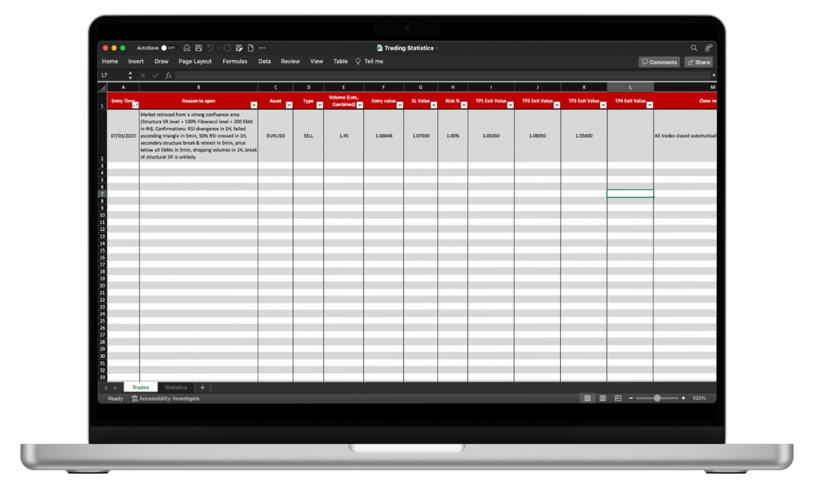Open the search magnifier icon
The width and height of the screenshot is (814, 483).
[x=694, y=47]
